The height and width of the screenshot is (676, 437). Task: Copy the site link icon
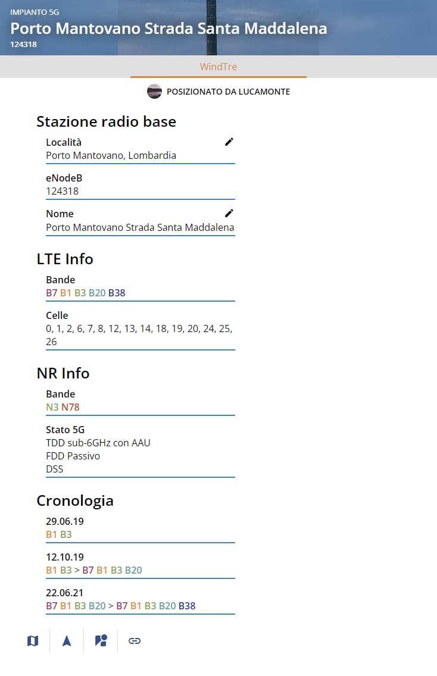click(x=135, y=641)
